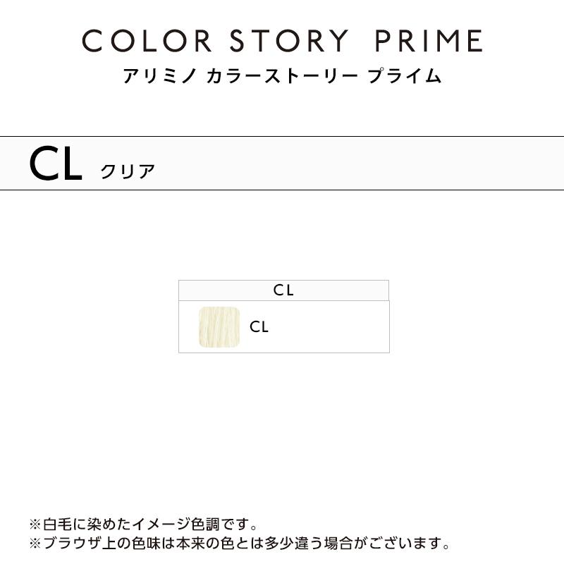564x564 pixels.
Task: Click the gray CL クリア heading band
Action: click(352, 164)
